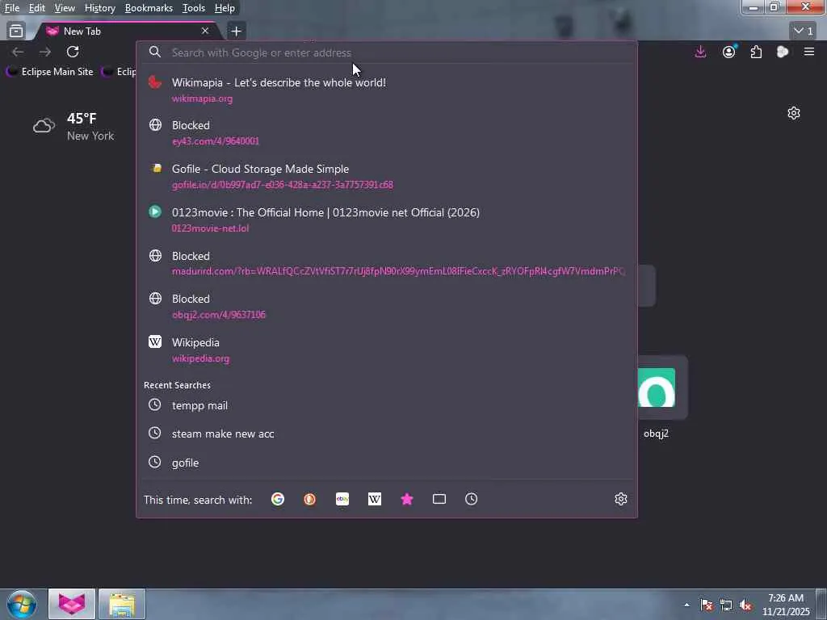Search in open Tabs icon
Screen dimensions: 827x620
coord(439,499)
